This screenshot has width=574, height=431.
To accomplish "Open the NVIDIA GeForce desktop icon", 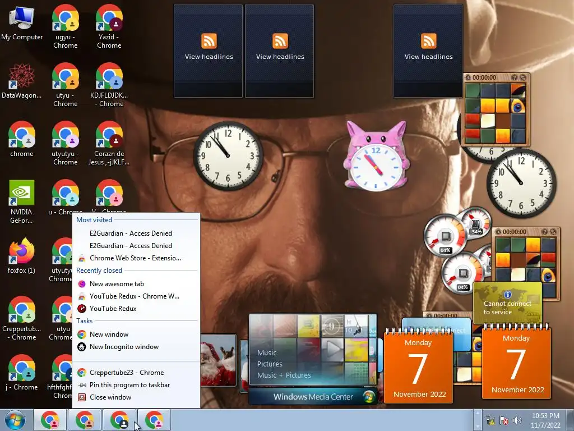I will point(22,201).
